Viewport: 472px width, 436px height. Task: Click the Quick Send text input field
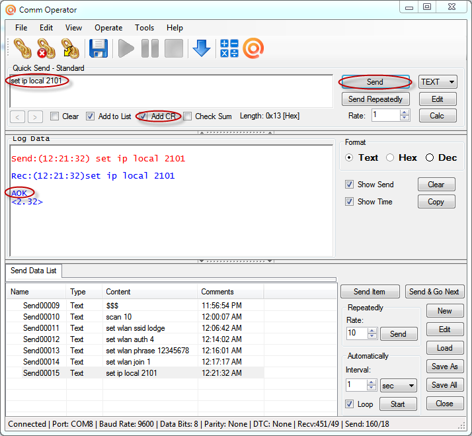(171, 91)
